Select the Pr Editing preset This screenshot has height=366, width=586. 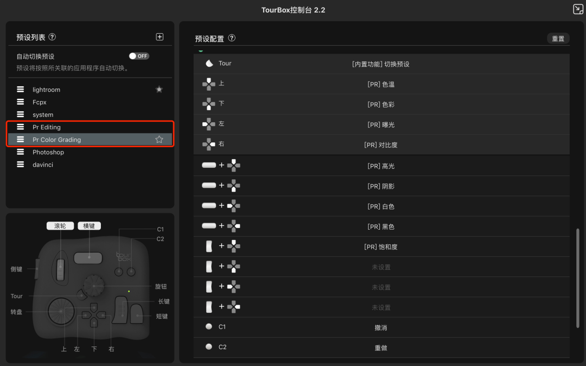[x=47, y=127]
